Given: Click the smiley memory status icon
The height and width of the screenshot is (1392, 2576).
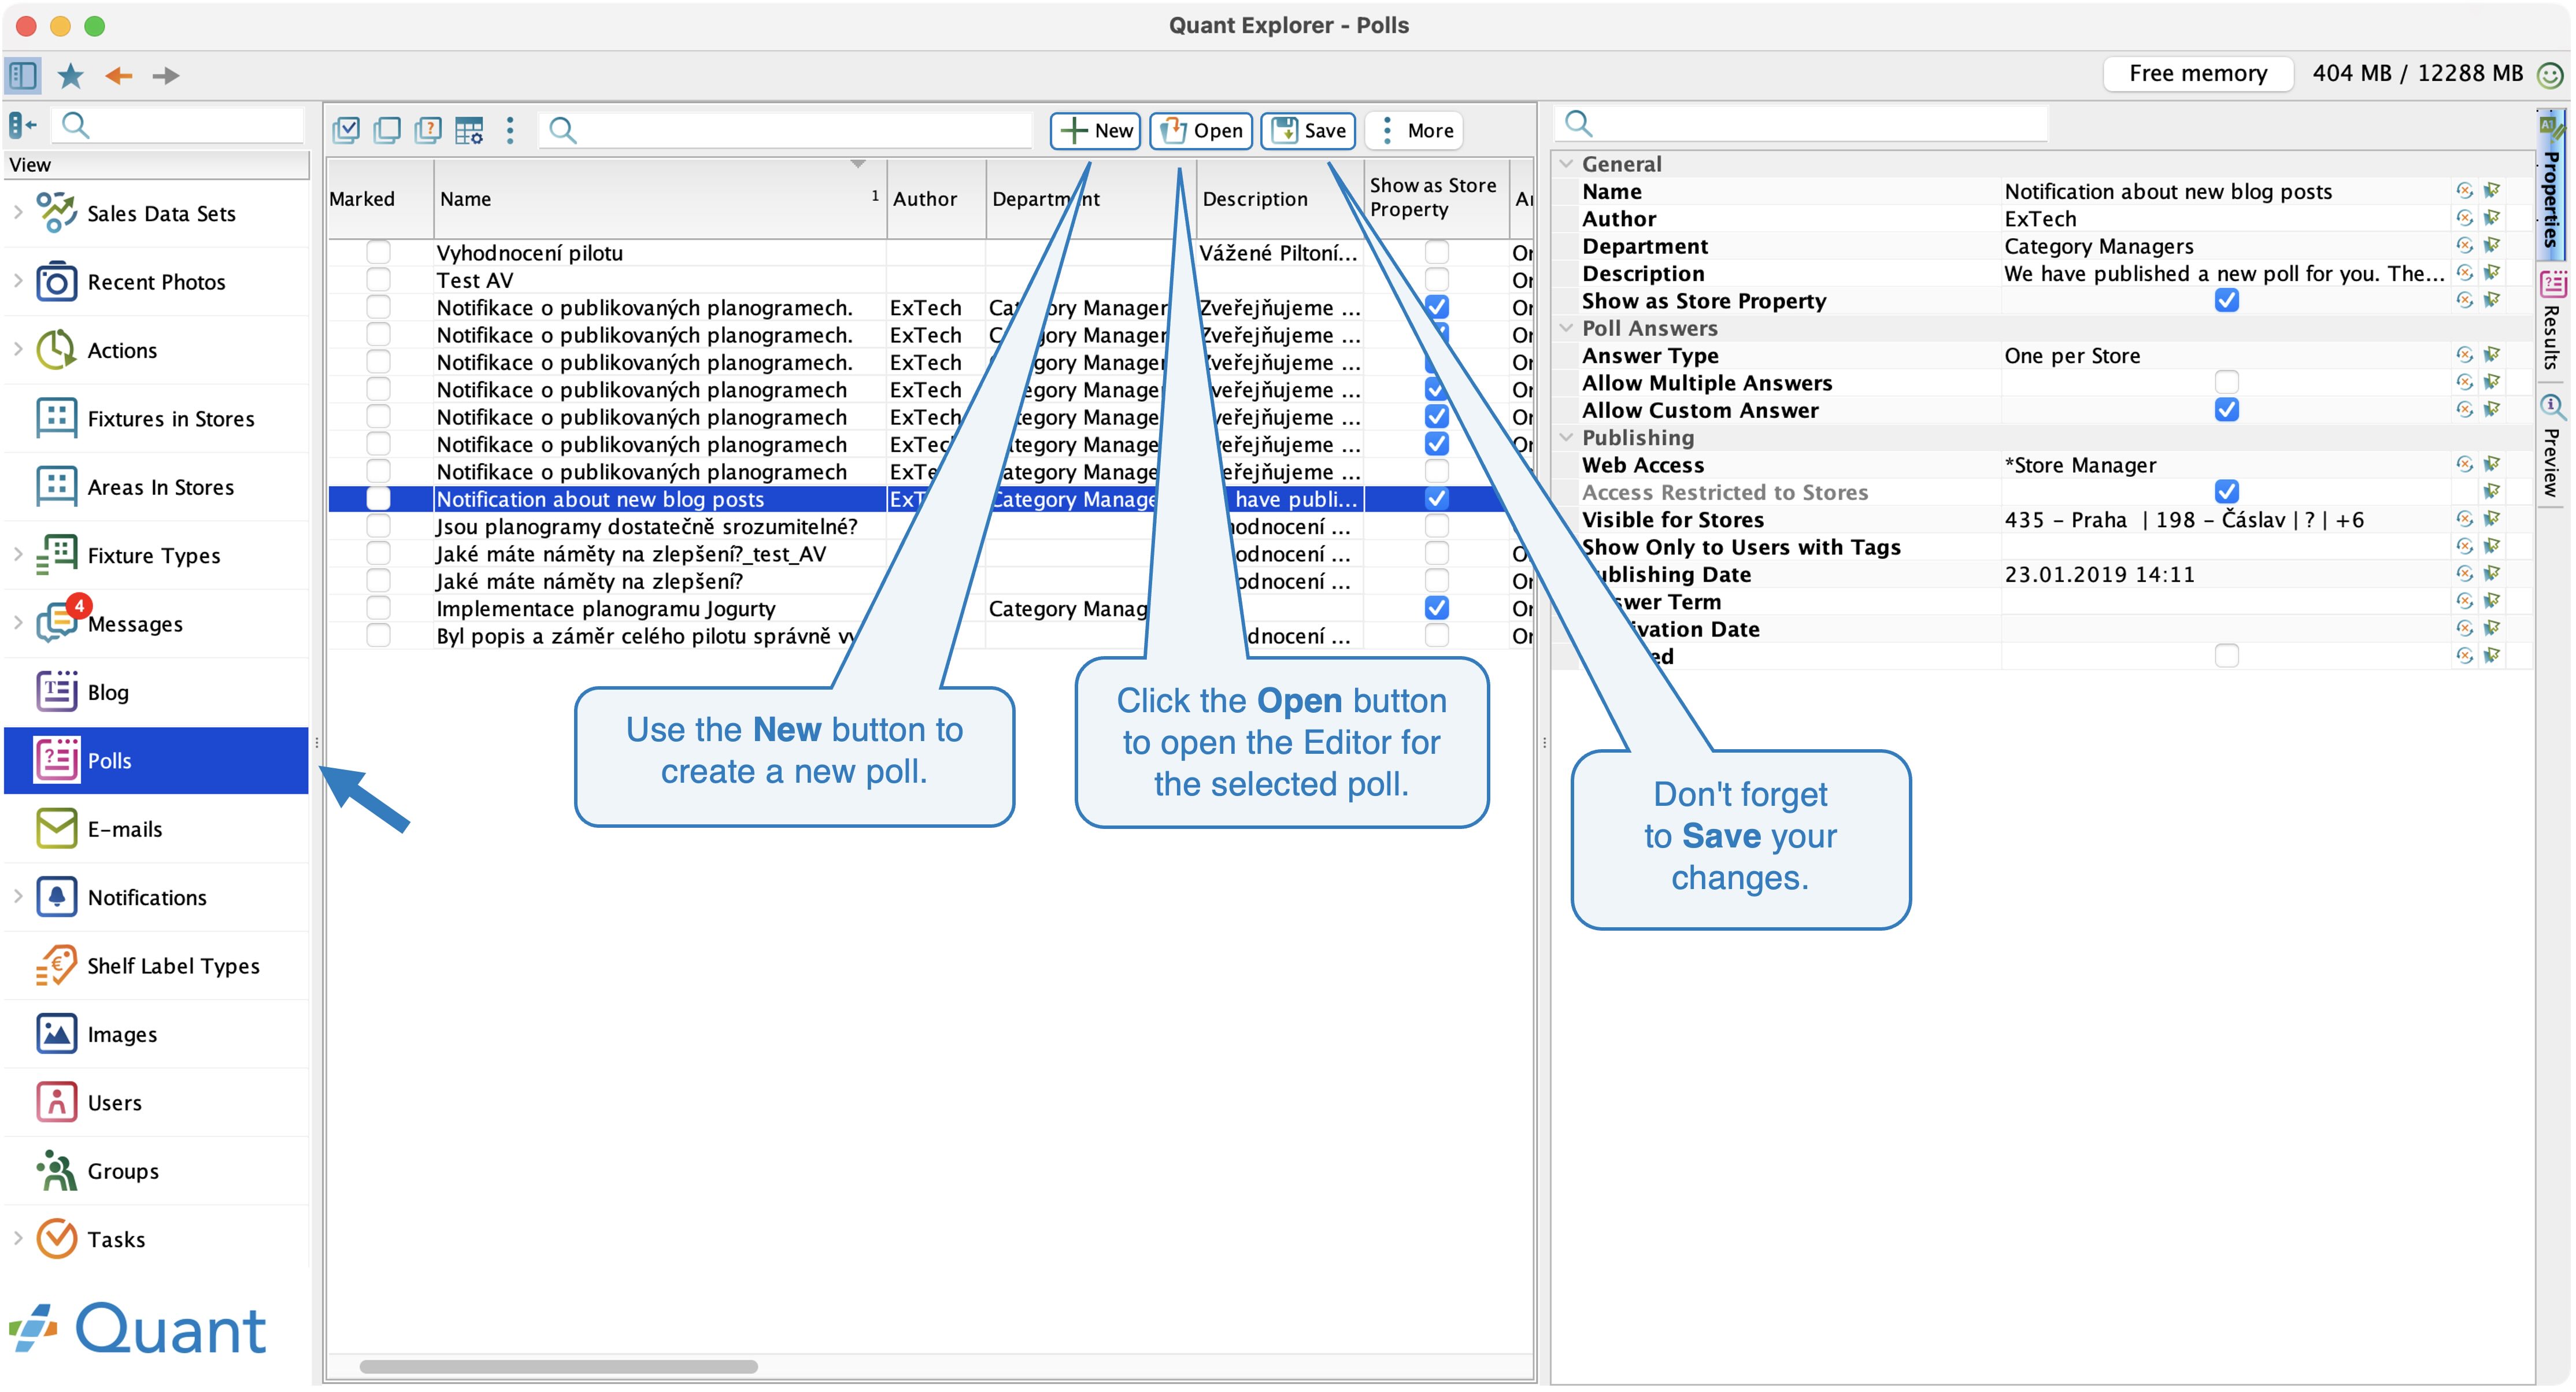Looking at the screenshot, I should pyautogui.click(x=2551, y=74).
